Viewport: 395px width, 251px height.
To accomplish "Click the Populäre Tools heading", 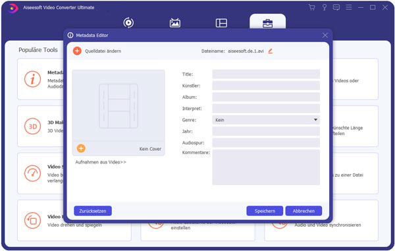I will (x=38, y=50).
